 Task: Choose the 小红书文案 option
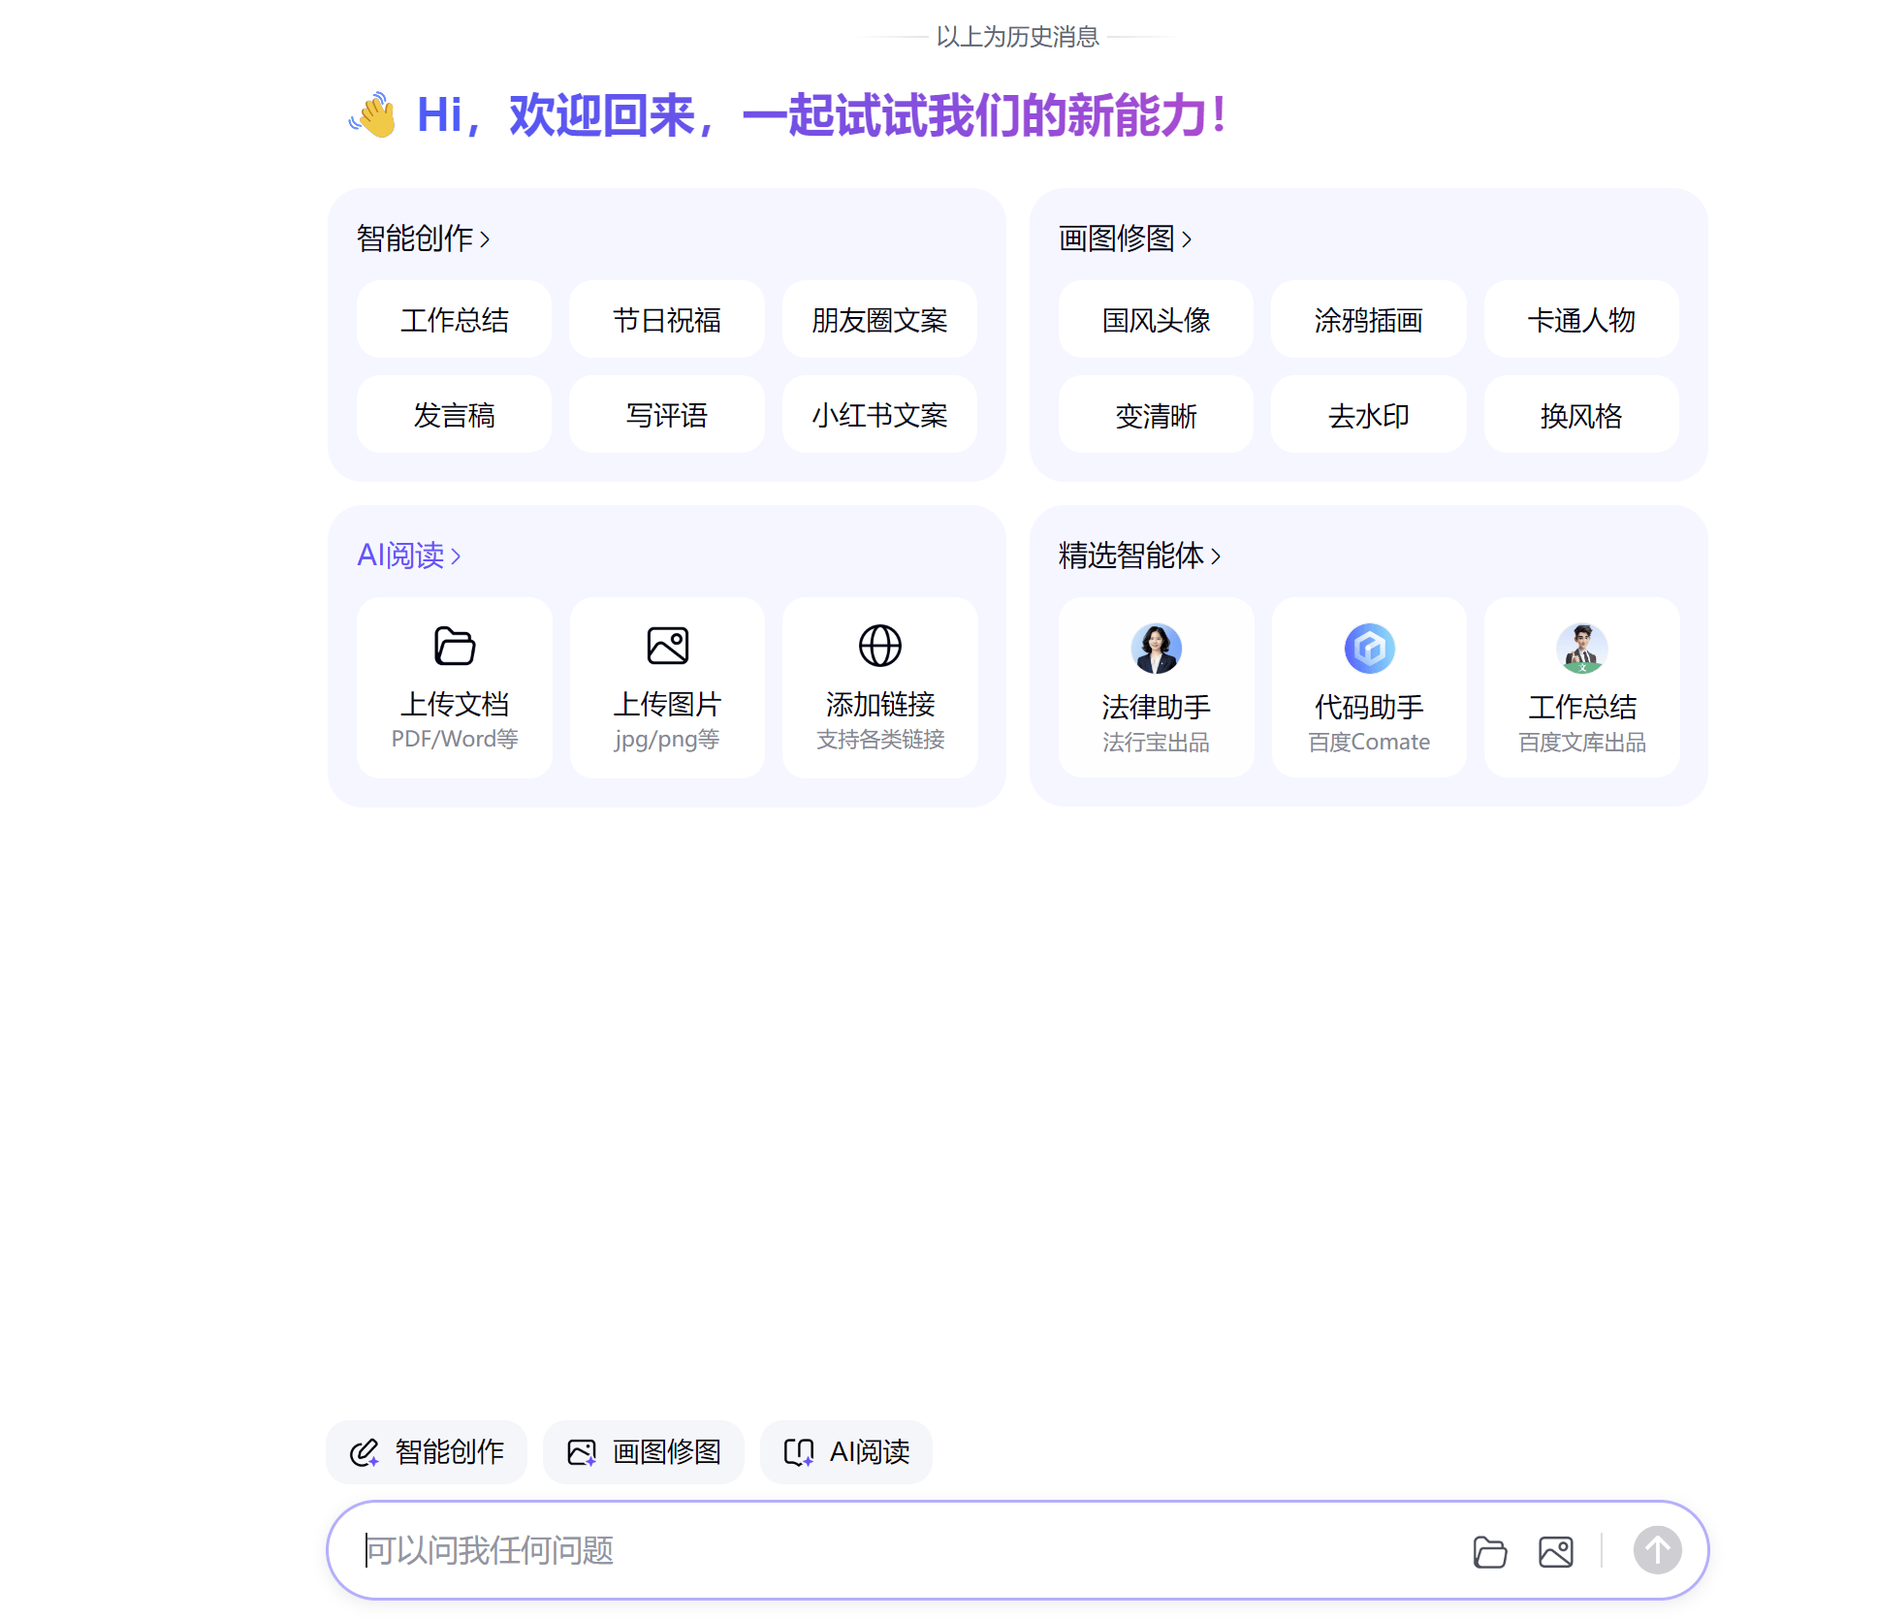(879, 415)
